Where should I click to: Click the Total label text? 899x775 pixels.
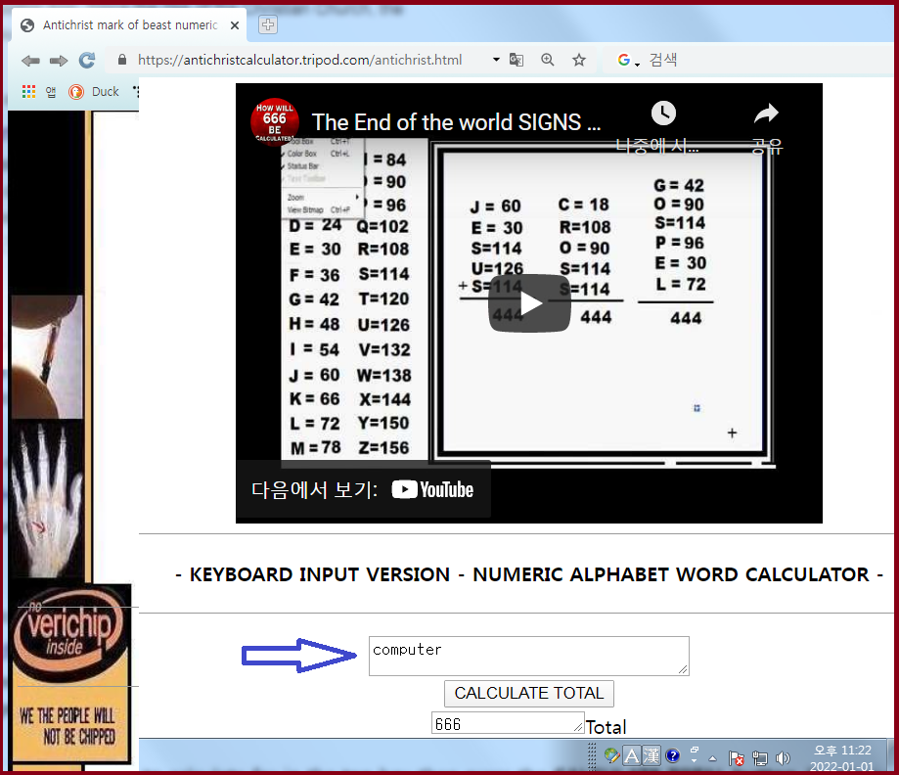[607, 727]
